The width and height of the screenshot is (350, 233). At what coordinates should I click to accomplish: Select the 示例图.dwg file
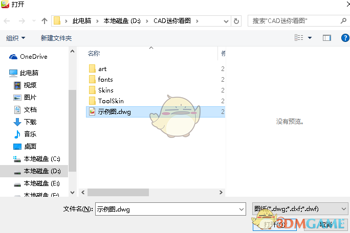pyautogui.click(x=114, y=111)
